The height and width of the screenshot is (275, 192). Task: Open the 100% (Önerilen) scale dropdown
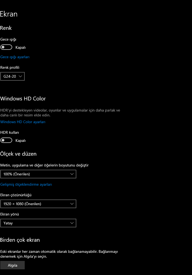tap(38, 174)
